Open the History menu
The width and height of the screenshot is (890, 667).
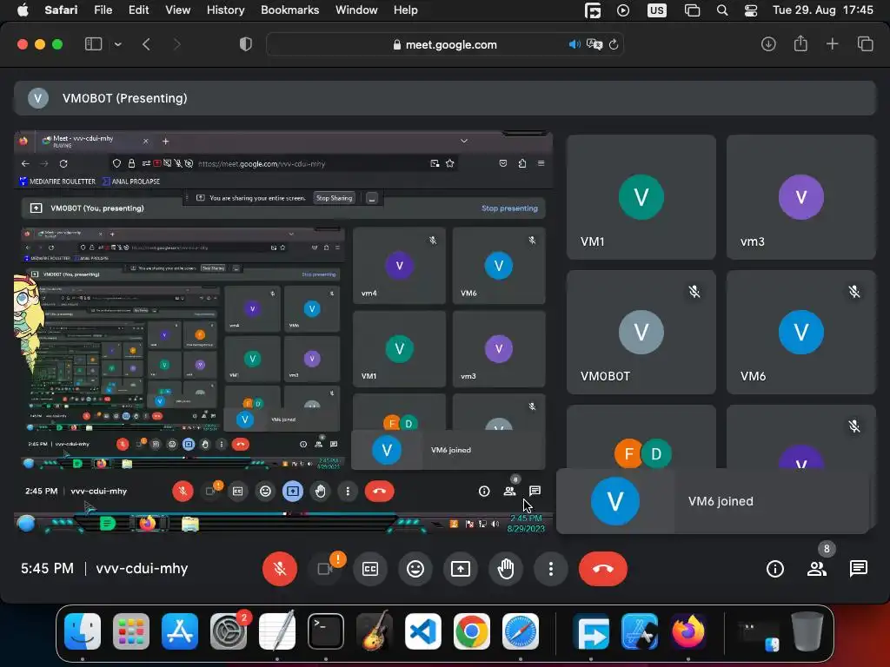[x=225, y=10]
